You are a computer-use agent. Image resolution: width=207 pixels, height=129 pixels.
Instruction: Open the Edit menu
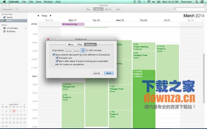point(31,2)
